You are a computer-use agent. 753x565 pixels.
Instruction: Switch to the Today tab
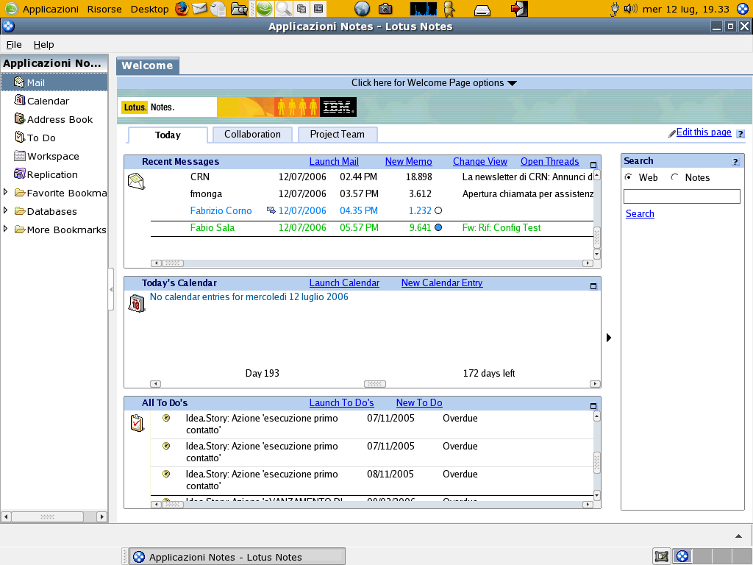coord(168,135)
